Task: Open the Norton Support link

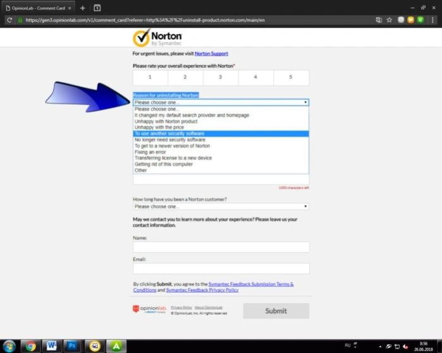Action: pos(211,54)
